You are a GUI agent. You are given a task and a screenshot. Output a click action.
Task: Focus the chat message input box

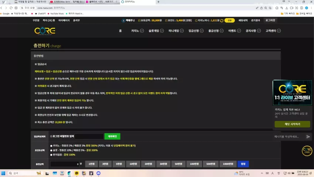pyautogui.click(x=289, y=136)
